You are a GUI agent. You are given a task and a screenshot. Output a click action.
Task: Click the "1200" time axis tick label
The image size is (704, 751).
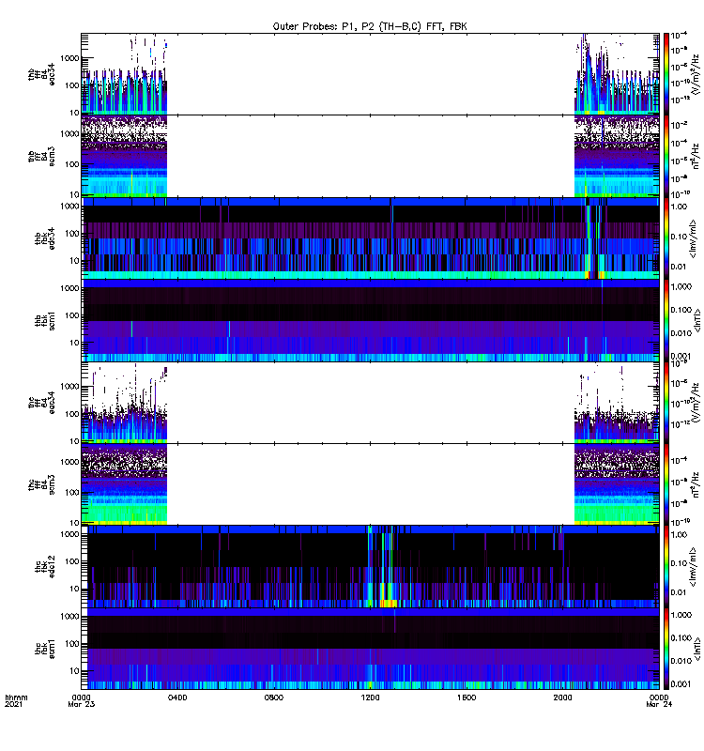[370, 697]
